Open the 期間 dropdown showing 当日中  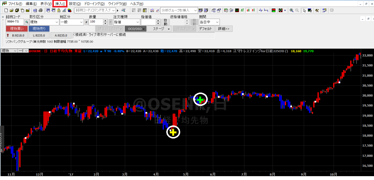click(217, 22)
